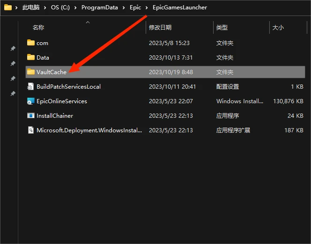Click the date 2023/10/11 20:41
The width and height of the screenshot is (311, 244).
click(172, 87)
